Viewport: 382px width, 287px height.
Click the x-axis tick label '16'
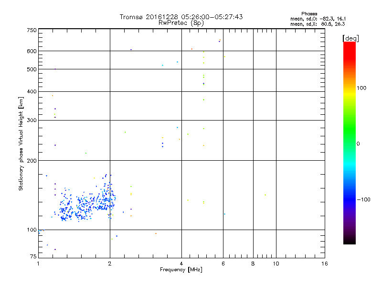tap(325, 264)
